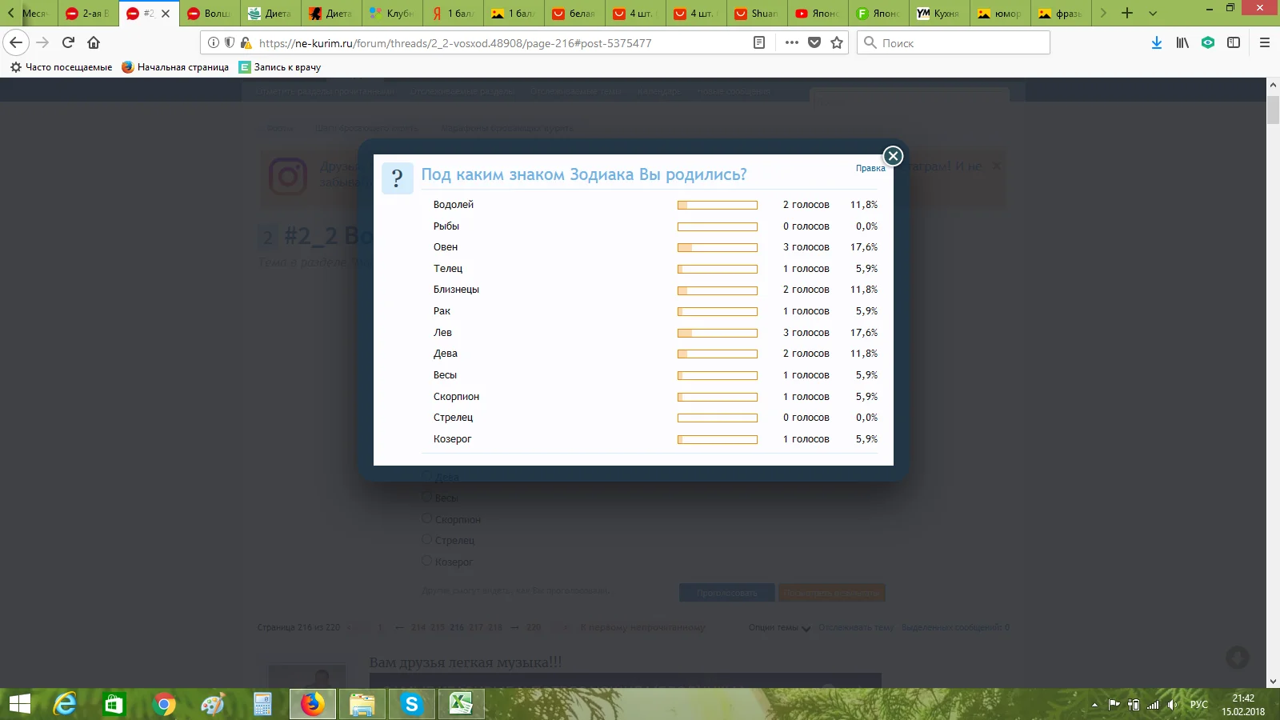
Task: Select the Весы radio option
Action: point(426,497)
